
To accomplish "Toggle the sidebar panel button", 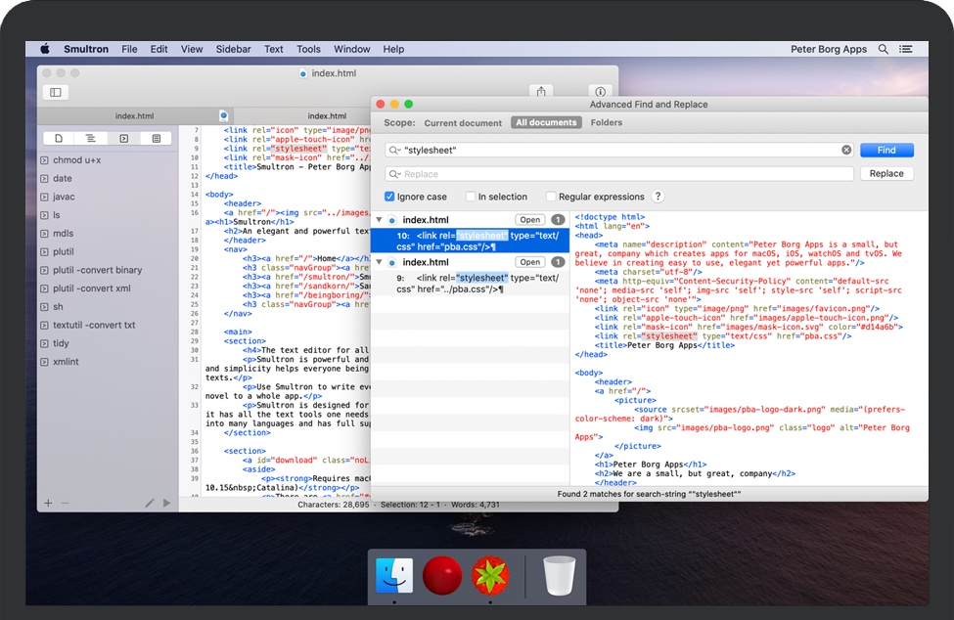I will coord(55,92).
